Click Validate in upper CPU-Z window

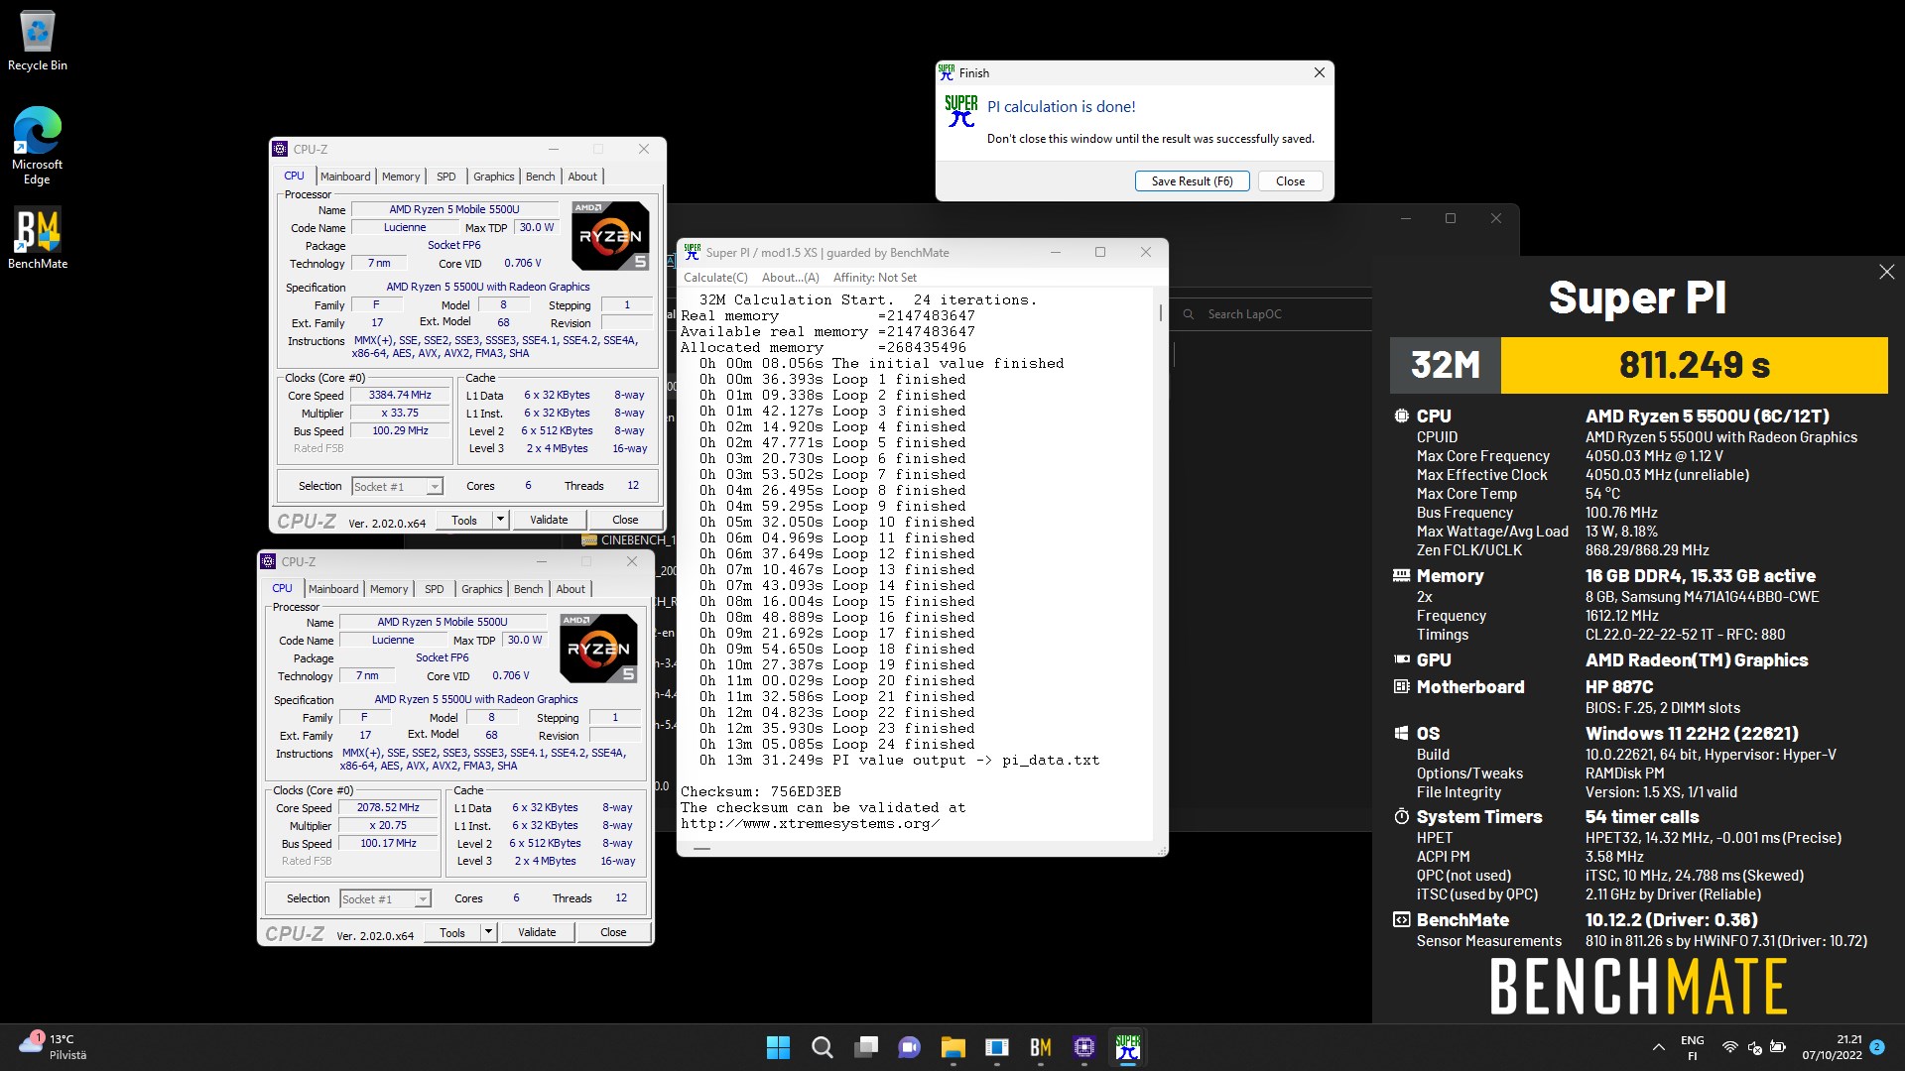click(549, 520)
